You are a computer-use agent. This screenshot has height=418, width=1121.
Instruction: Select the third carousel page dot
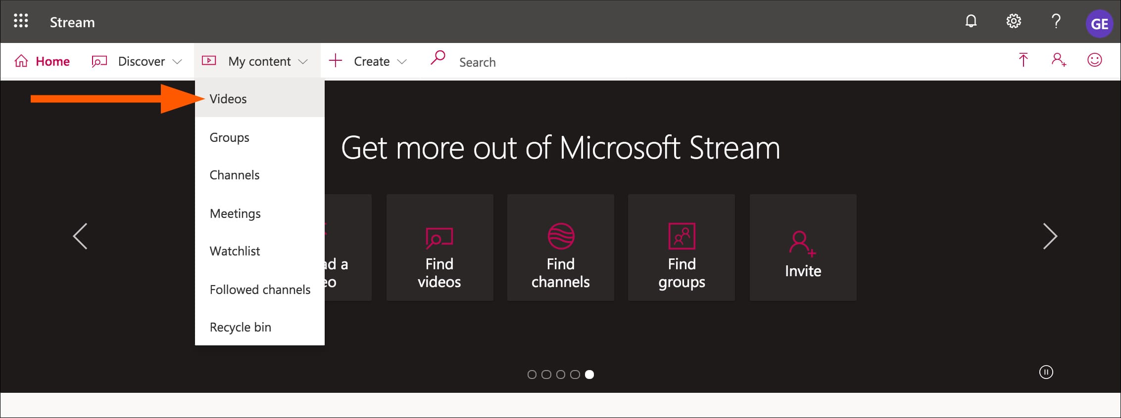(x=561, y=375)
